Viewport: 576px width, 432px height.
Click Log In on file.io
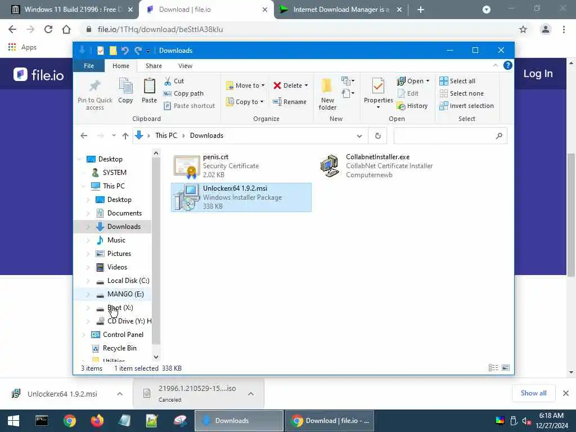pos(538,74)
